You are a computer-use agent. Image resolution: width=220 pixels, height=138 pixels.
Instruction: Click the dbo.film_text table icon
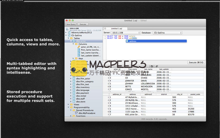(x=74, y=84)
